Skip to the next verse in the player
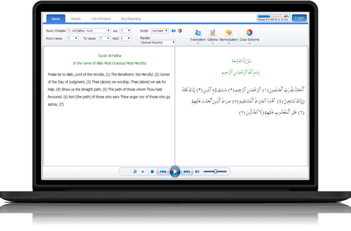Screen dimensions: 351x231 click(187, 172)
